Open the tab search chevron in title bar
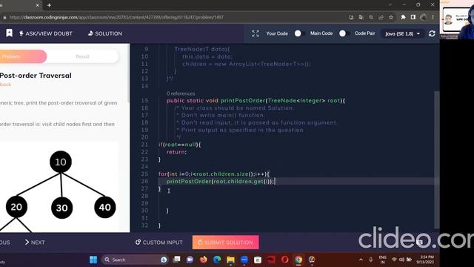This screenshot has height=267, width=474. [x=390, y=5]
